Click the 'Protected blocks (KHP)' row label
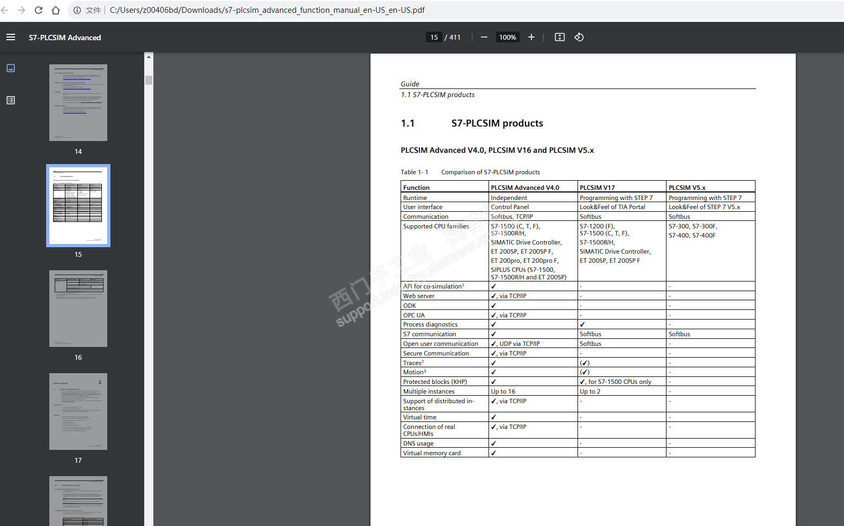This screenshot has height=526, width=844. (435, 382)
